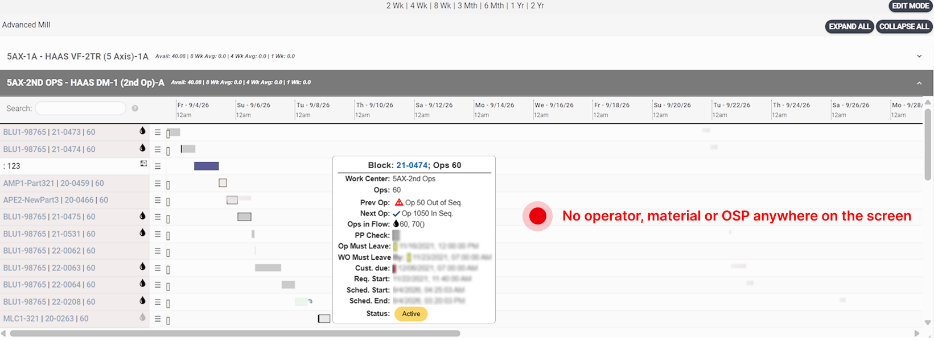
Task: Click the EDIT MODE button
Action: click(911, 6)
